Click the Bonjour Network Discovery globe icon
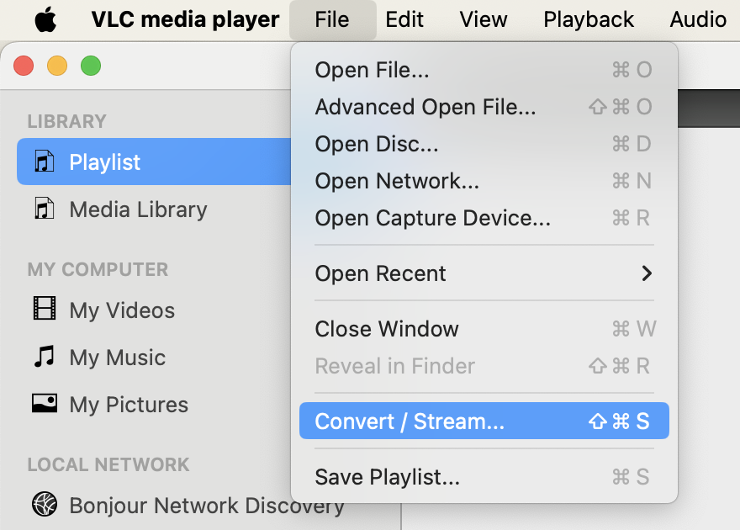Viewport: 740px width, 530px height. [x=43, y=506]
